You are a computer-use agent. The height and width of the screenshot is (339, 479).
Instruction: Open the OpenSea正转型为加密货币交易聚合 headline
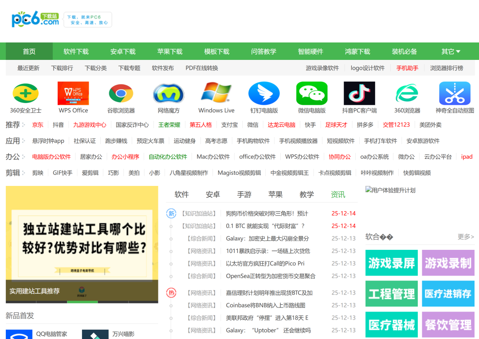pos(271,276)
